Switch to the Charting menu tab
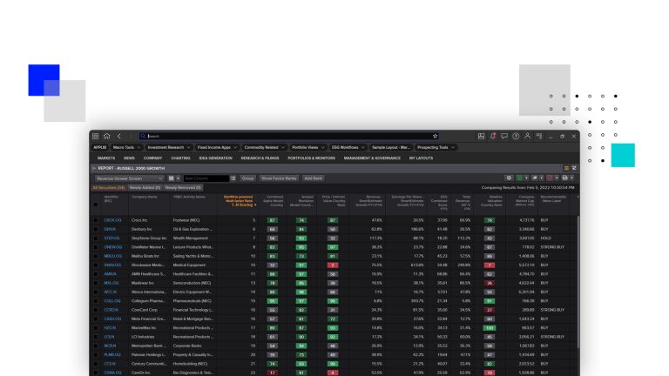Image resolution: width=669 pixels, height=376 pixels. pos(180,158)
